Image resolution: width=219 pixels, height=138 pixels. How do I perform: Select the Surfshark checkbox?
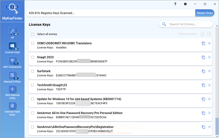33,71
